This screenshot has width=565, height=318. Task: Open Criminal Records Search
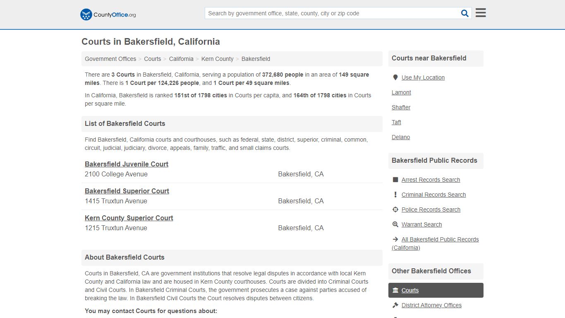(433, 195)
